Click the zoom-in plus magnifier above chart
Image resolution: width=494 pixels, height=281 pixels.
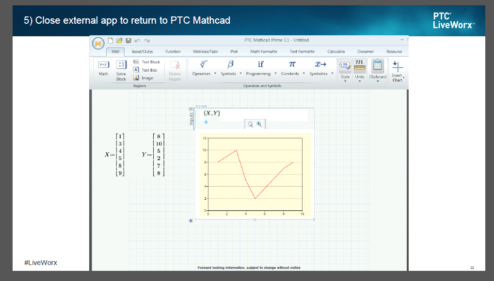259,124
